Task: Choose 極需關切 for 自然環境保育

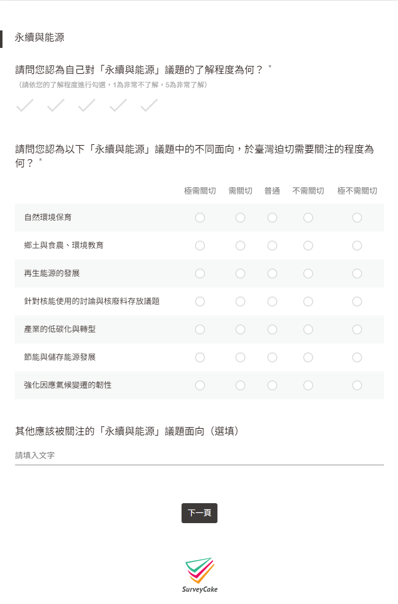Action: 200,218
